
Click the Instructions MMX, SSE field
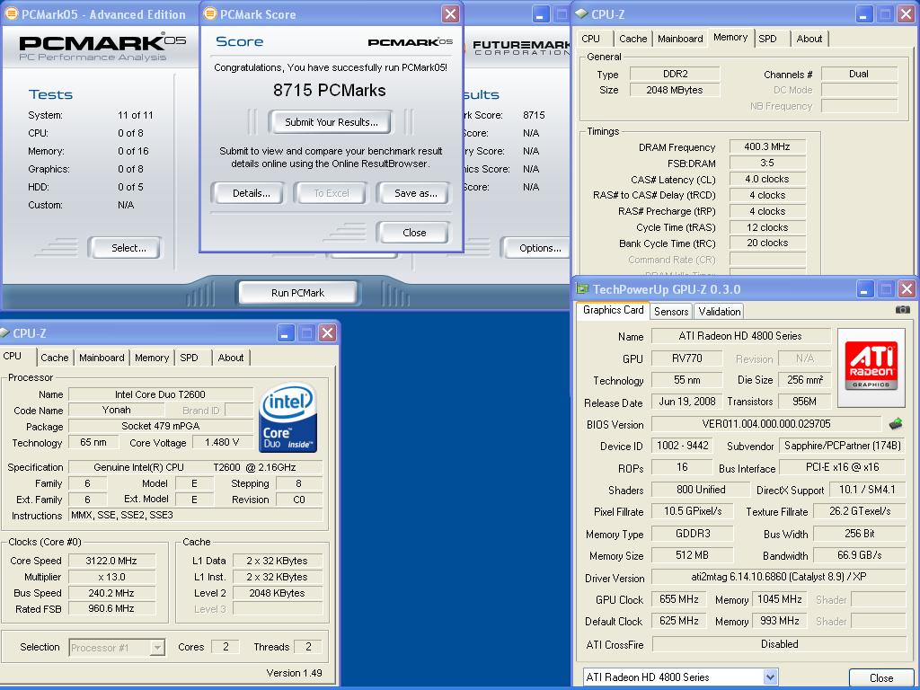(195, 515)
